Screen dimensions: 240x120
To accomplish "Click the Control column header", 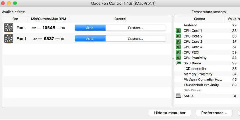I will click(x=120, y=19).
